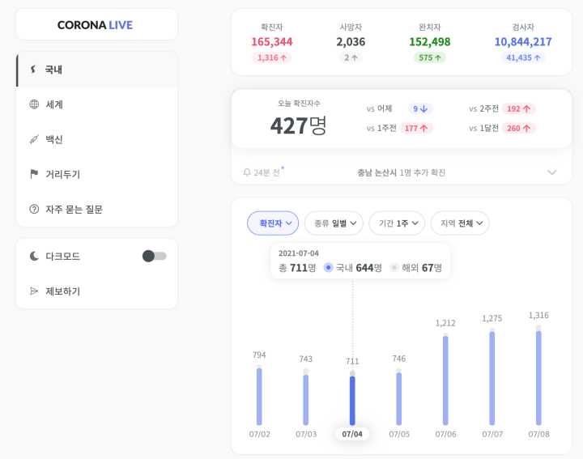
Task: Click the 10,844,217 tested total
Action: 523,41
